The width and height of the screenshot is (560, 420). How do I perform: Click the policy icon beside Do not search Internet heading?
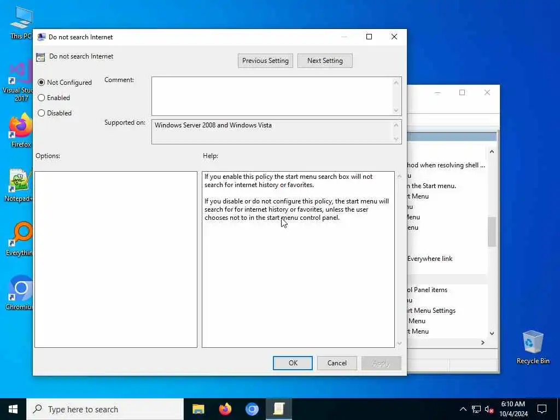(40, 57)
